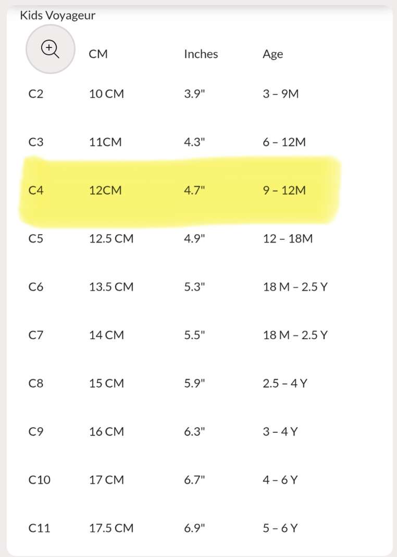Click the Inches column header
Image resolution: width=397 pixels, height=557 pixels.
coord(201,54)
